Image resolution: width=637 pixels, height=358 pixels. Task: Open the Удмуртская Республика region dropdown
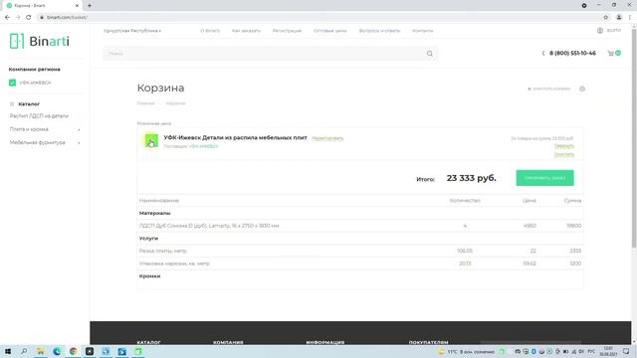[x=132, y=31]
